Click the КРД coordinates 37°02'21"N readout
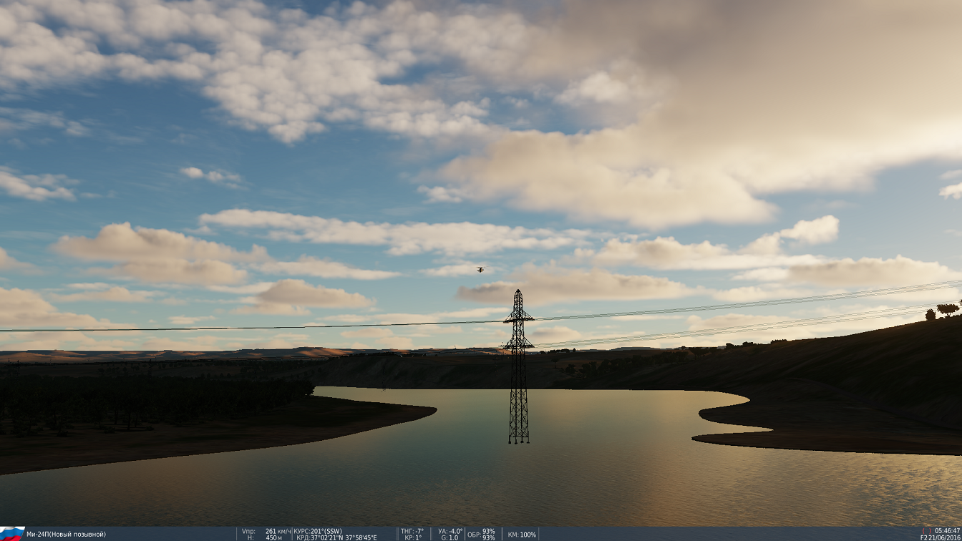The height and width of the screenshot is (541, 962). click(x=336, y=537)
